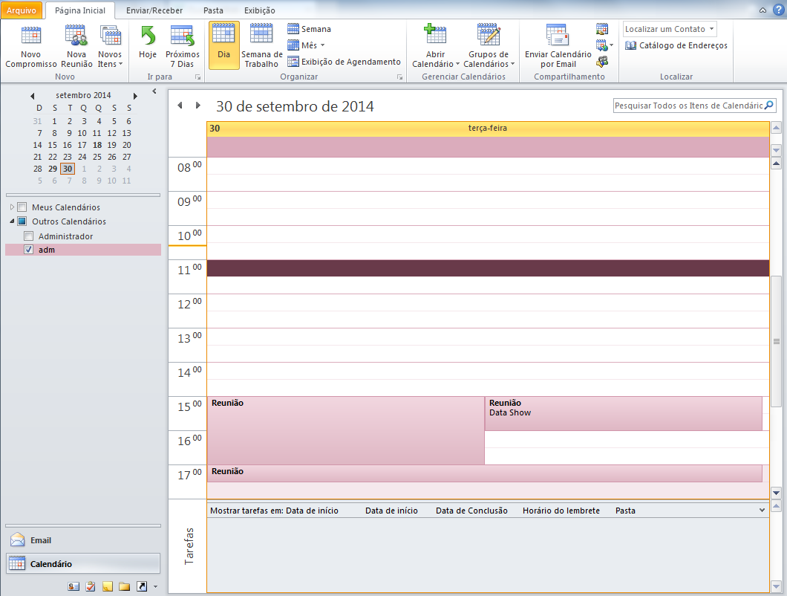
Task: Select day 18 in the mini calendar
Action: pyautogui.click(x=97, y=145)
